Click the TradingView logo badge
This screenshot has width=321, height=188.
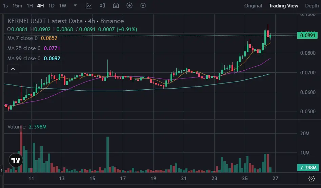(x=16, y=160)
